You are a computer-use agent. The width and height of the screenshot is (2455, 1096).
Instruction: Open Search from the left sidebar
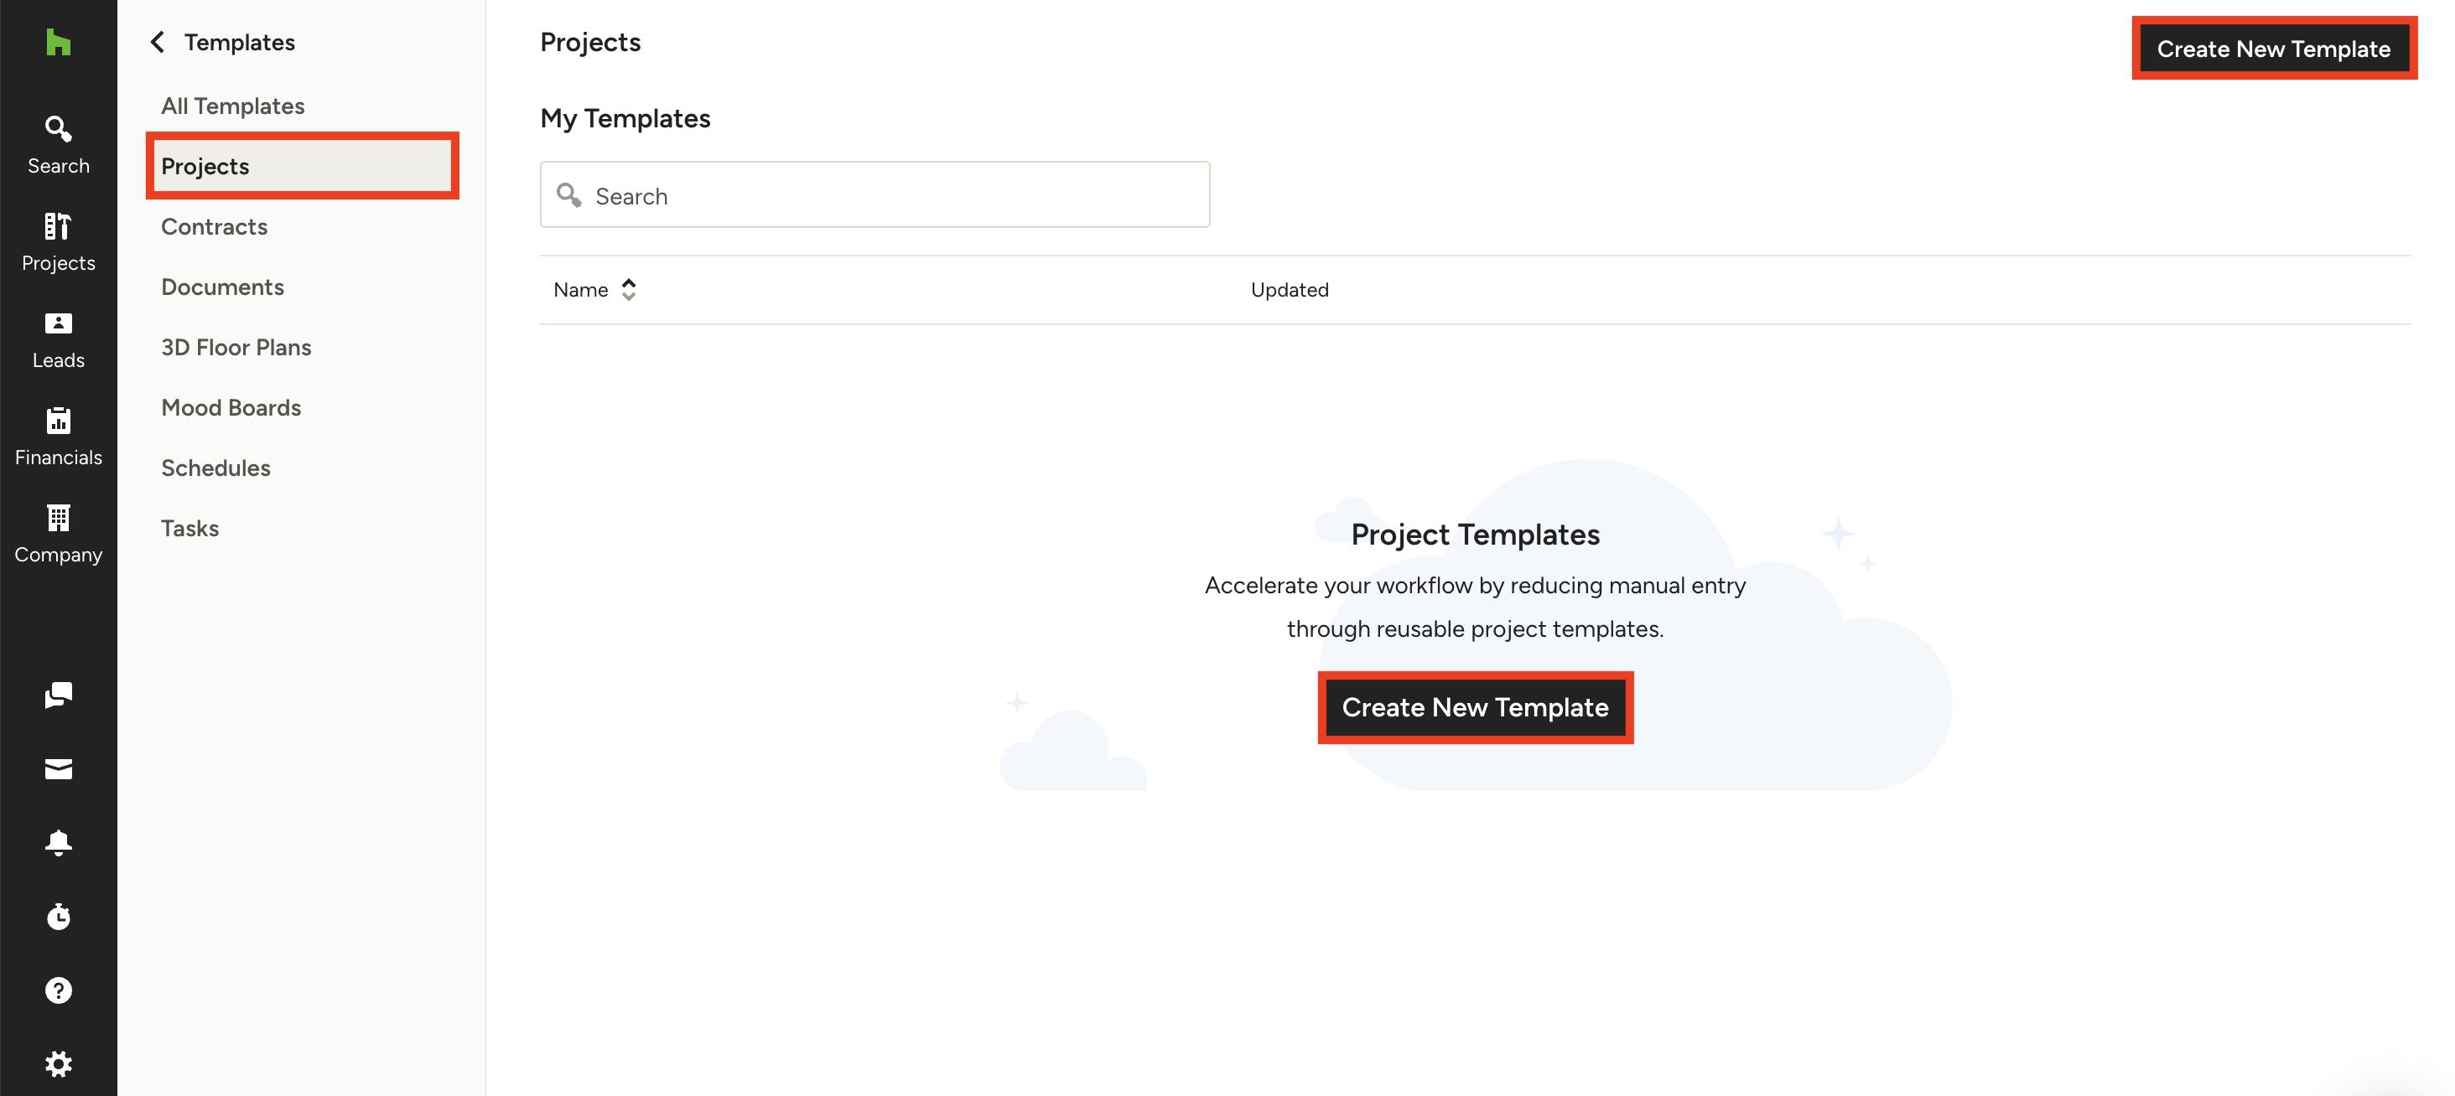coord(58,141)
